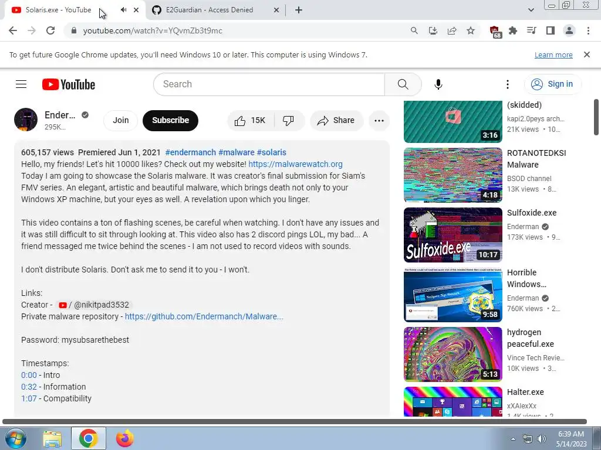
Task: Open the ROTANOTEDKSI Malware video thumbnail
Action: (x=453, y=175)
